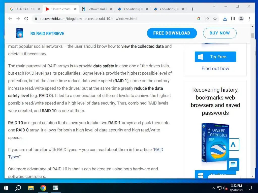Viewport: 258px width, 193px height.
Task: Click Chrome icon in taskbar
Action: click(x=43, y=188)
